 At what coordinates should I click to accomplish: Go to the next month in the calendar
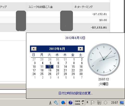80,49
